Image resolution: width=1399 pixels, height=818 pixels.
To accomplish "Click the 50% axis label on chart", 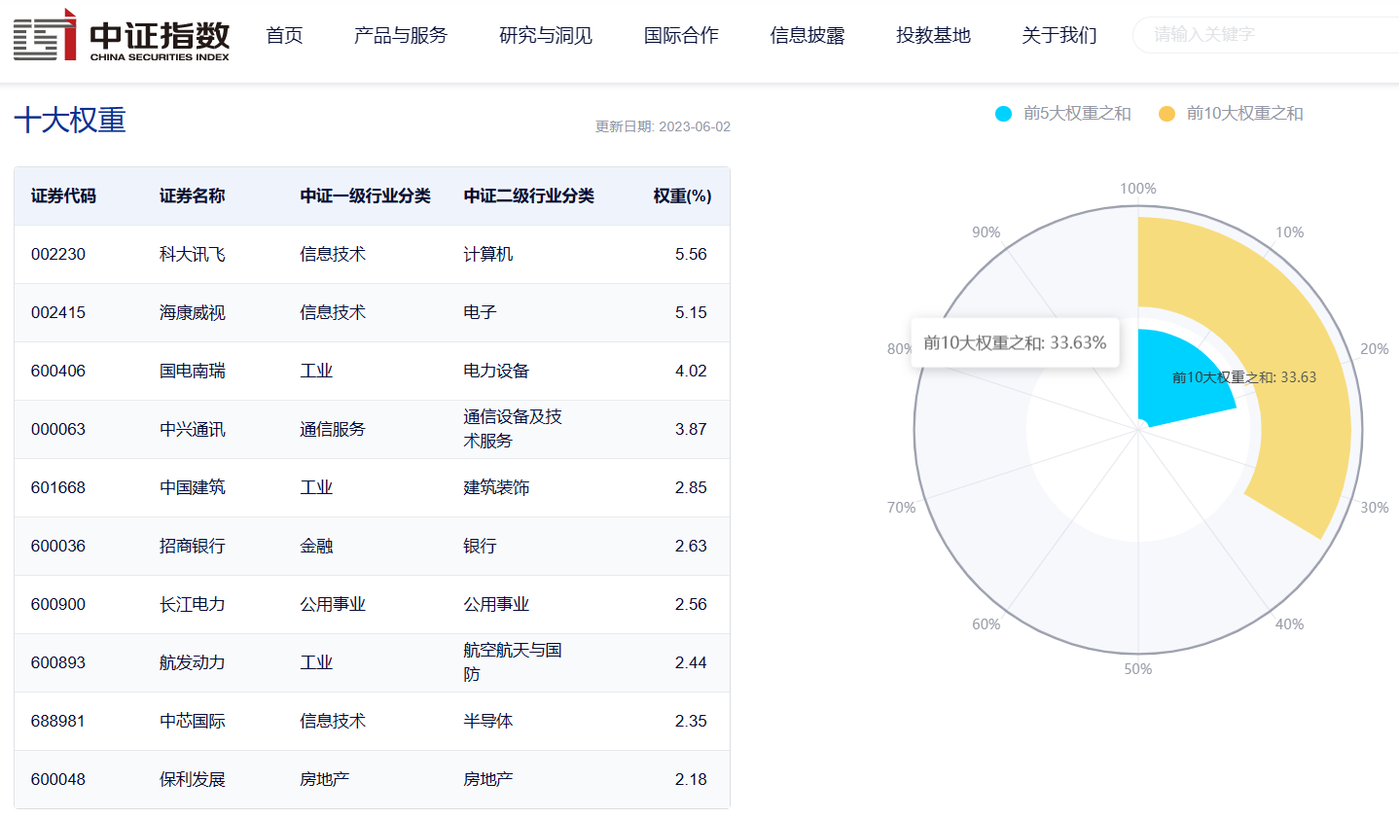I will [1138, 669].
